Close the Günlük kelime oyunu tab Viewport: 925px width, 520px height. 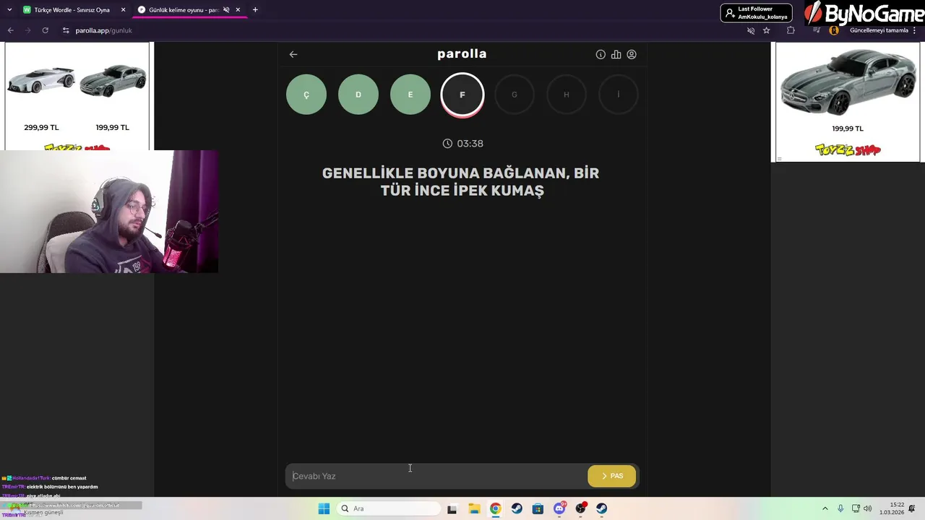tap(238, 10)
